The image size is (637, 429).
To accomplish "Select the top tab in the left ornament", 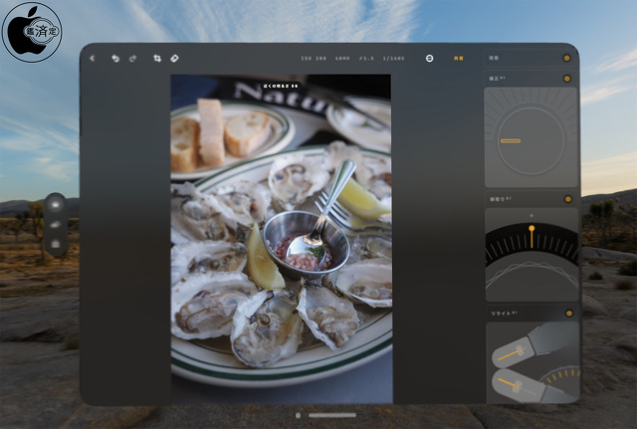I will click(56, 204).
